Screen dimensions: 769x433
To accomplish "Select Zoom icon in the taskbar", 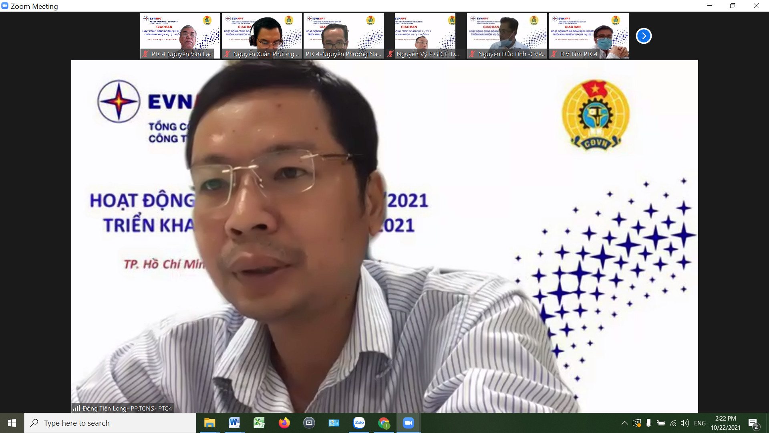I will pos(409,423).
